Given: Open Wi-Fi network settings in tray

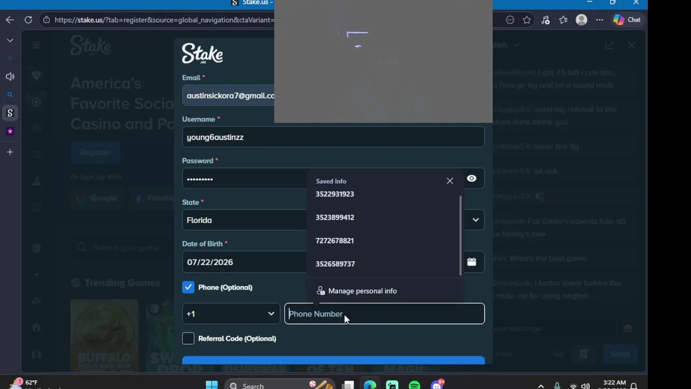Looking at the screenshot, I should click(x=573, y=386).
